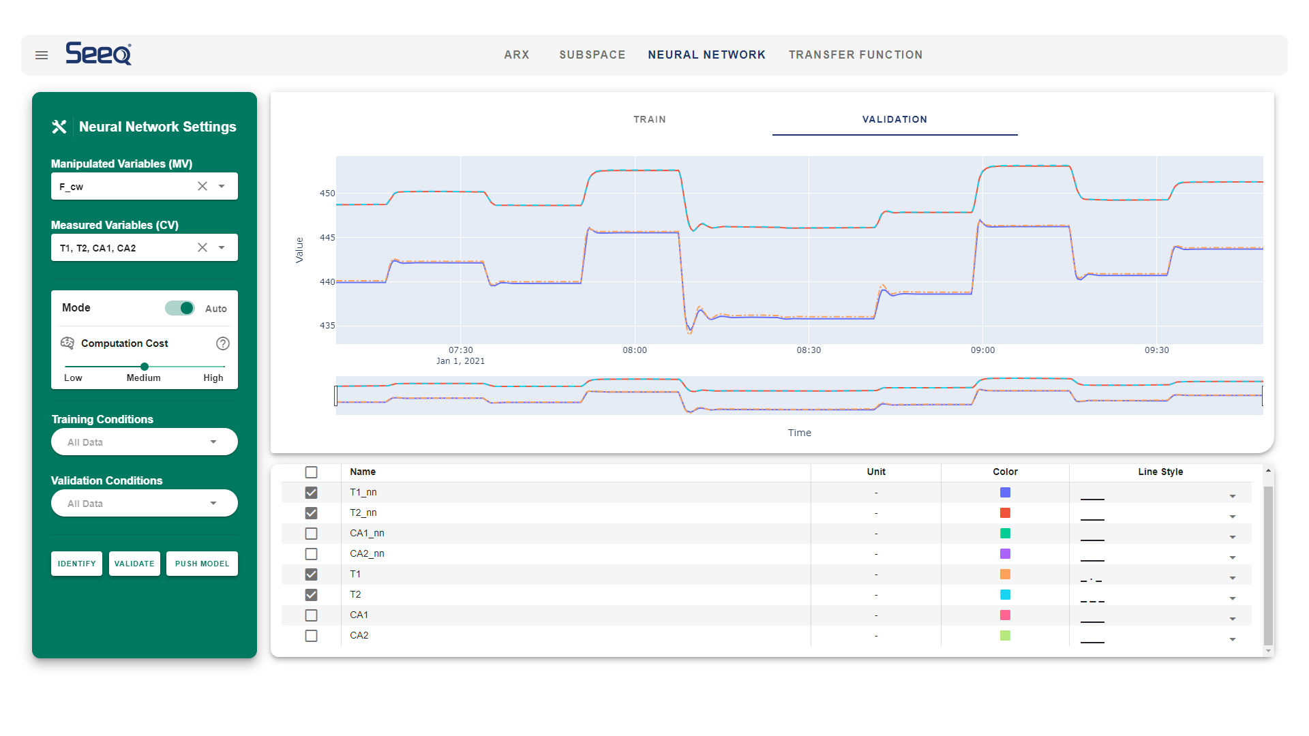The image size is (1309, 736).
Task: Open the hamburger menu
Action: tap(42, 55)
